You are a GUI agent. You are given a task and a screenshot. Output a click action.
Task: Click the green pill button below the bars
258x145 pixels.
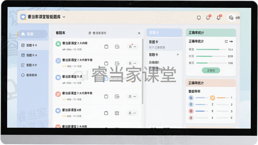[x=211, y=70]
